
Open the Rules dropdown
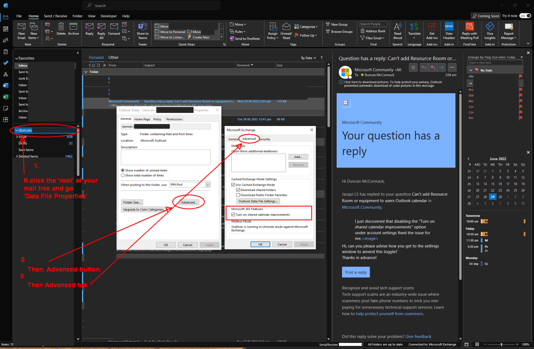(238, 32)
